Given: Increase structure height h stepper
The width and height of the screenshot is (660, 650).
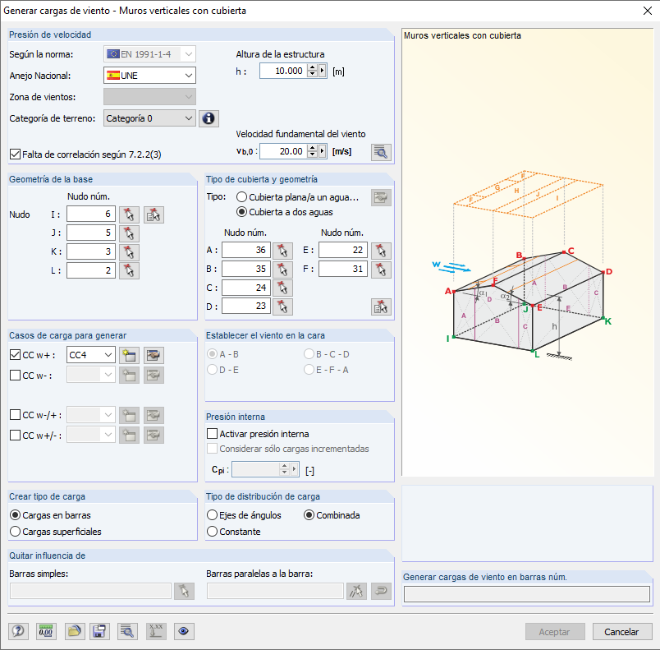Looking at the screenshot, I should (x=312, y=68).
